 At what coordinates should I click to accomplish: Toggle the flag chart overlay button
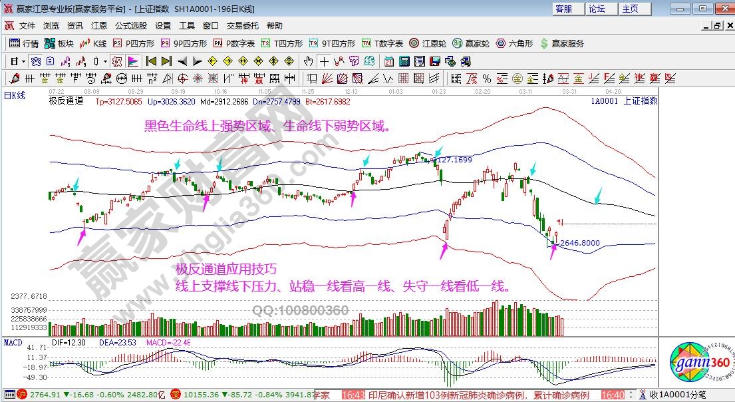click(x=133, y=61)
